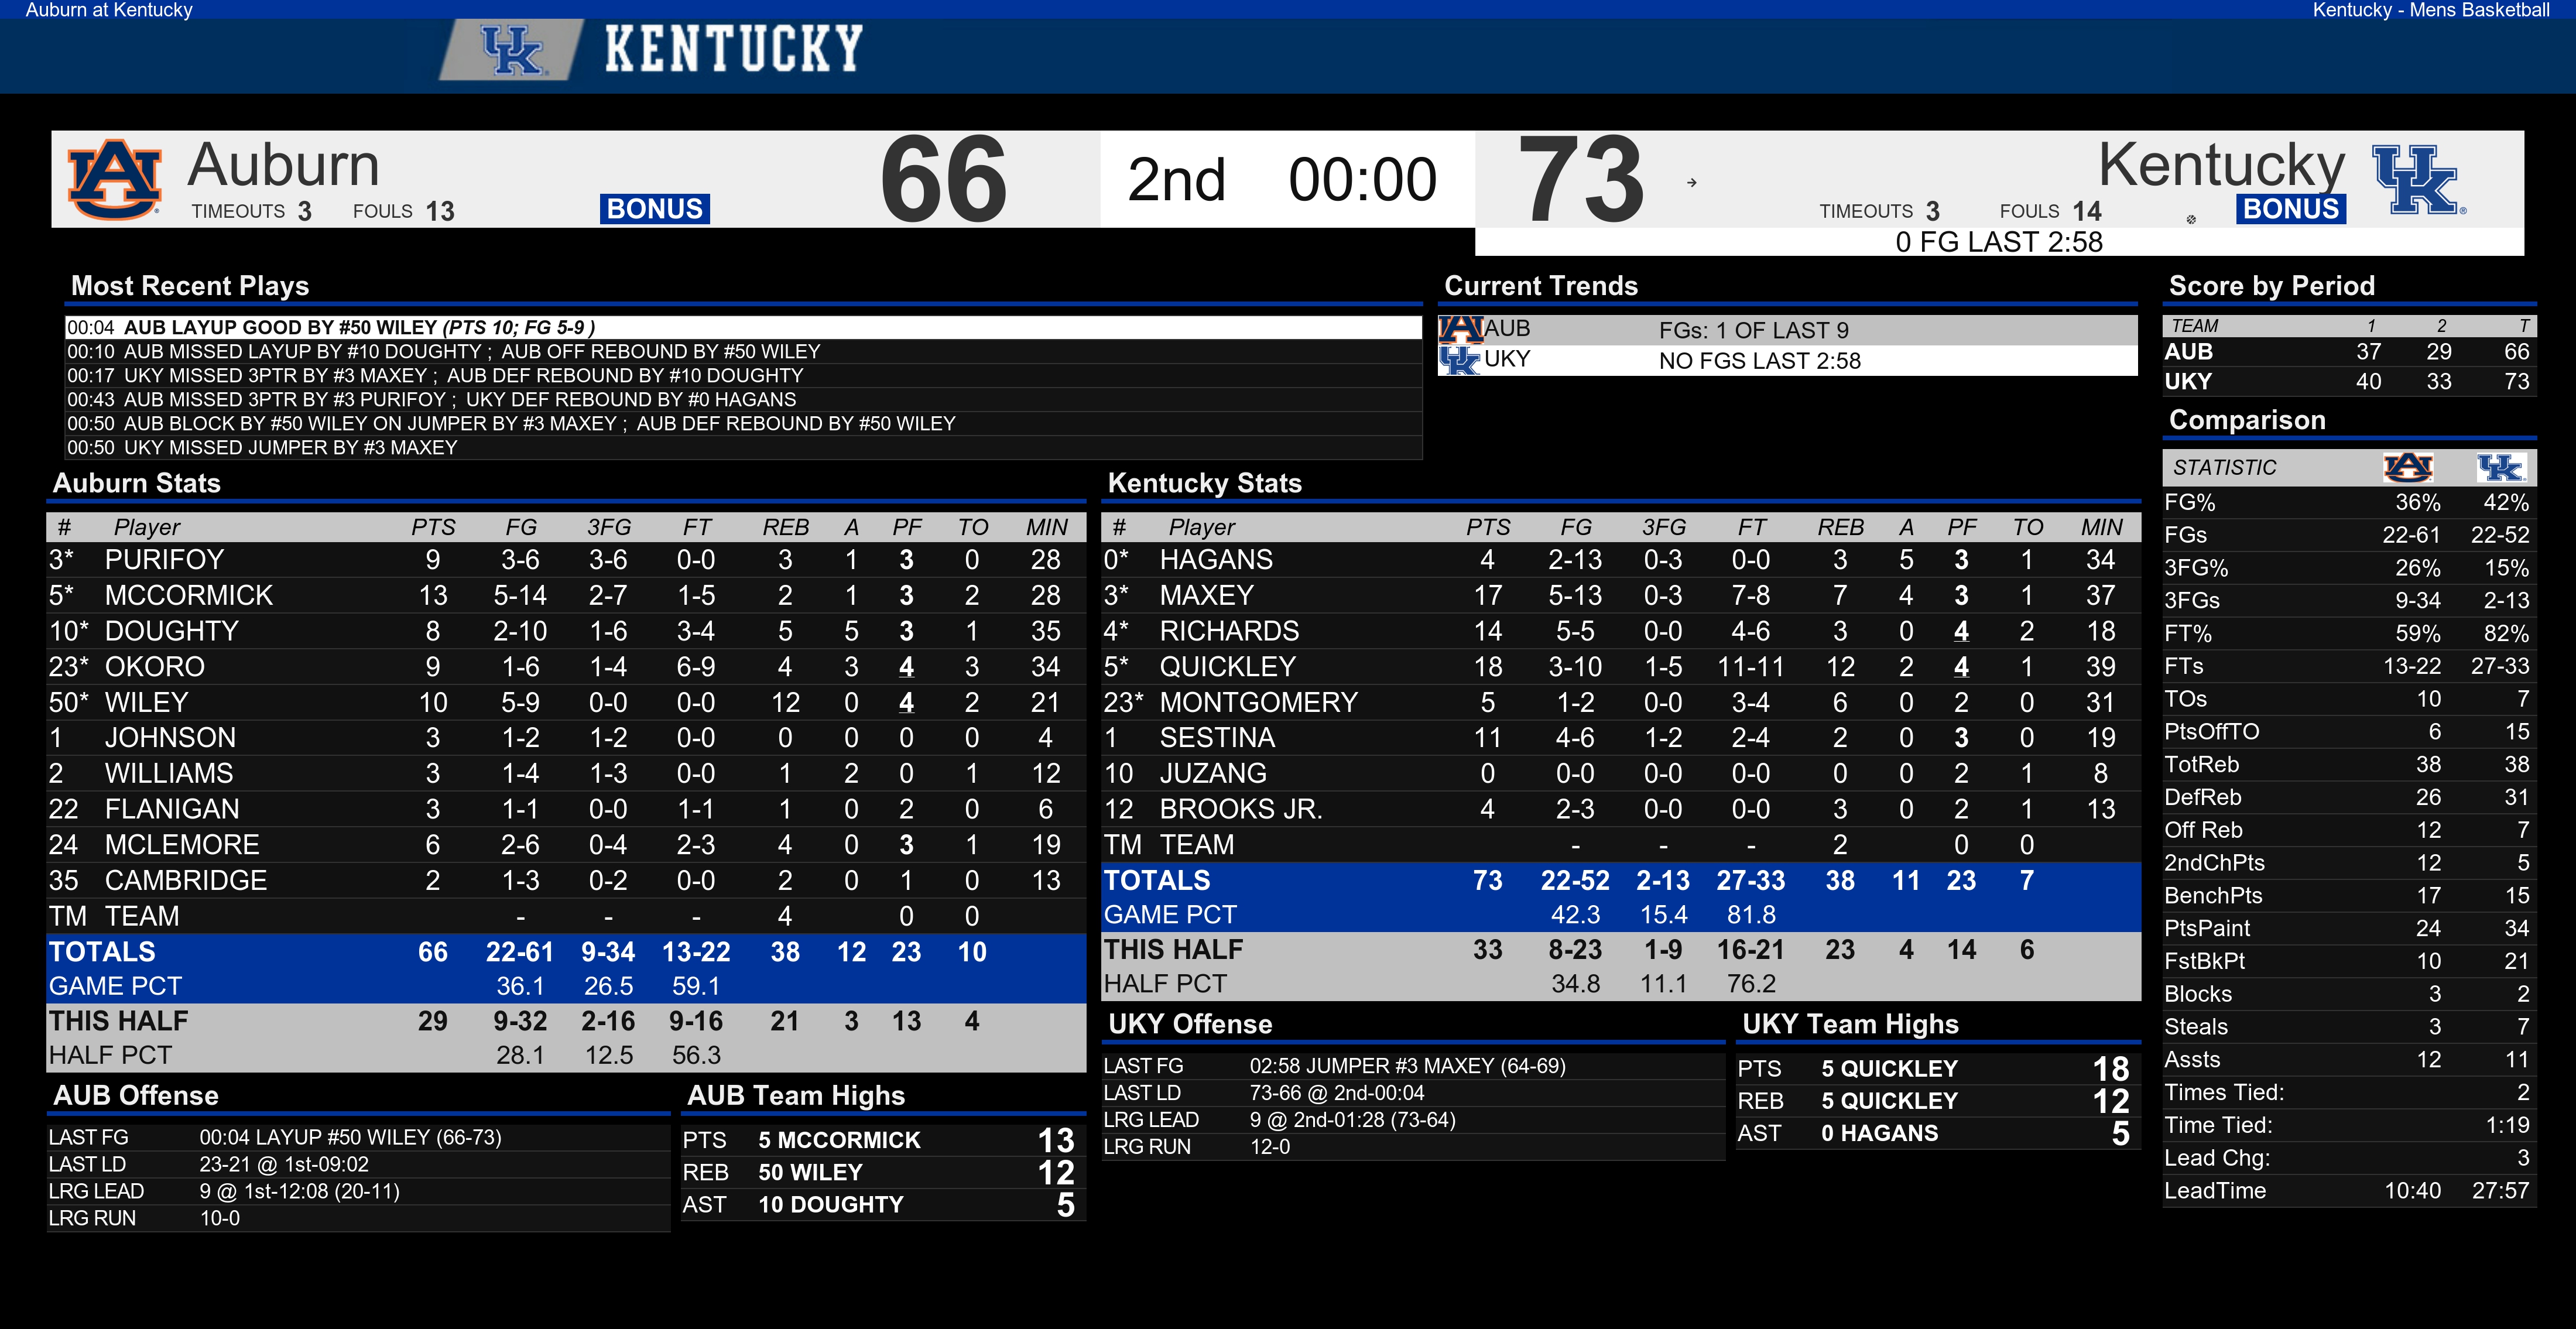Click the game clock showing 00:00
The width and height of the screenshot is (2576, 1329).
point(1362,180)
